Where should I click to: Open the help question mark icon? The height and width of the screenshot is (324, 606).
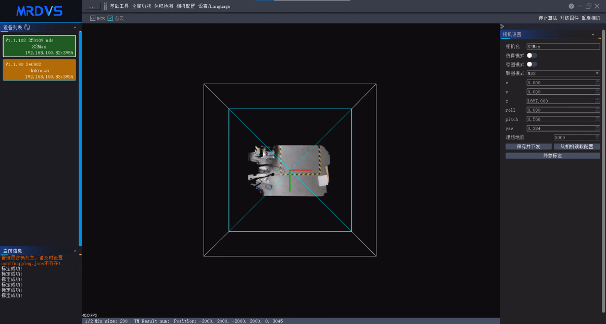(x=571, y=6)
